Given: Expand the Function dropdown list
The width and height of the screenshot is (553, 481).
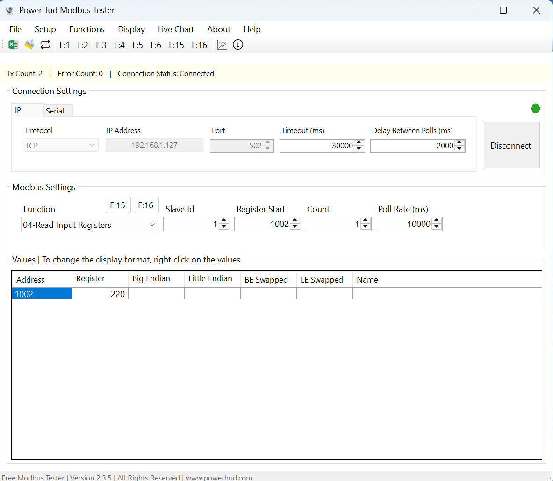Looking at the screenshot, I should [151, 225].
